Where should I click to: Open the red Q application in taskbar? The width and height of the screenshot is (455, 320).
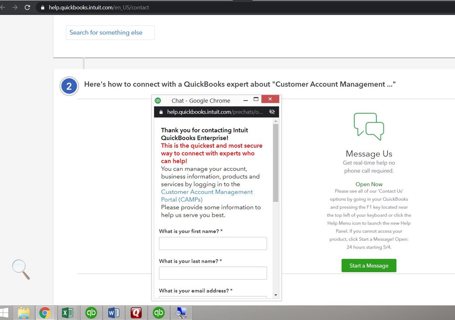coord(136,313)
